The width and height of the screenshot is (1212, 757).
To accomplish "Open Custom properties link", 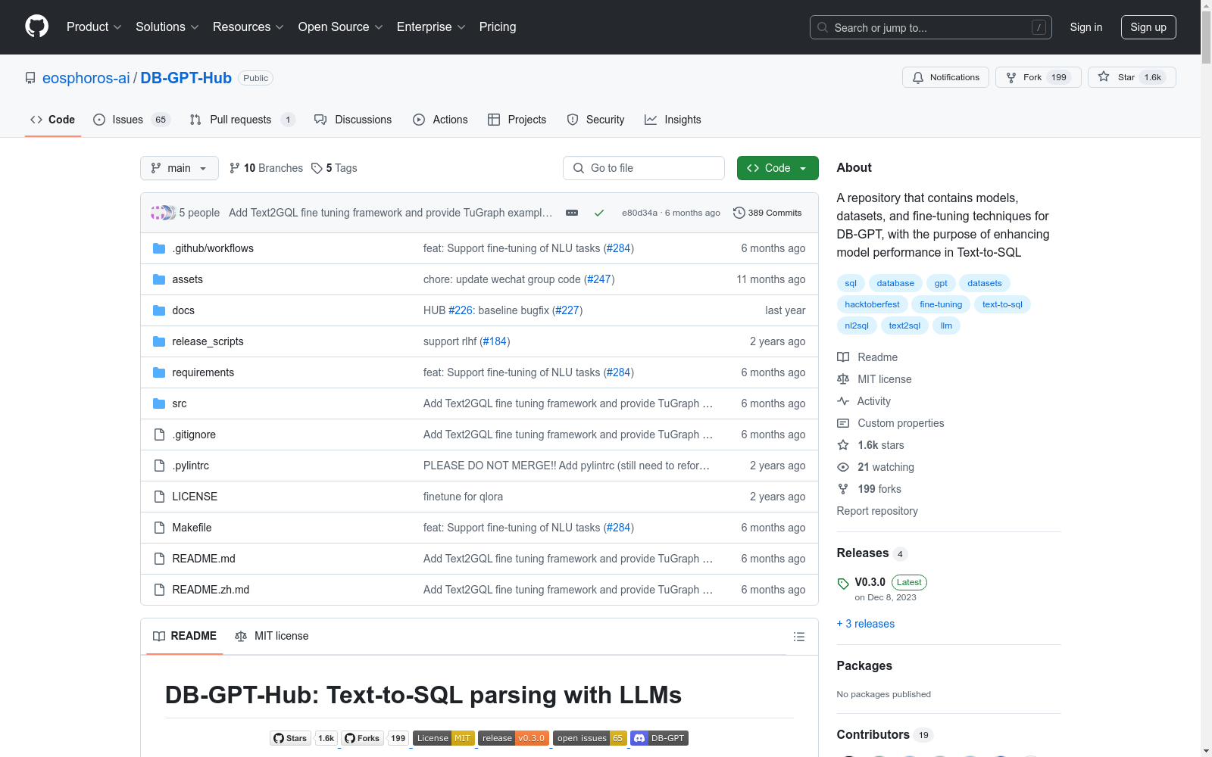I will pyautogui.click(x=891, y=423).
